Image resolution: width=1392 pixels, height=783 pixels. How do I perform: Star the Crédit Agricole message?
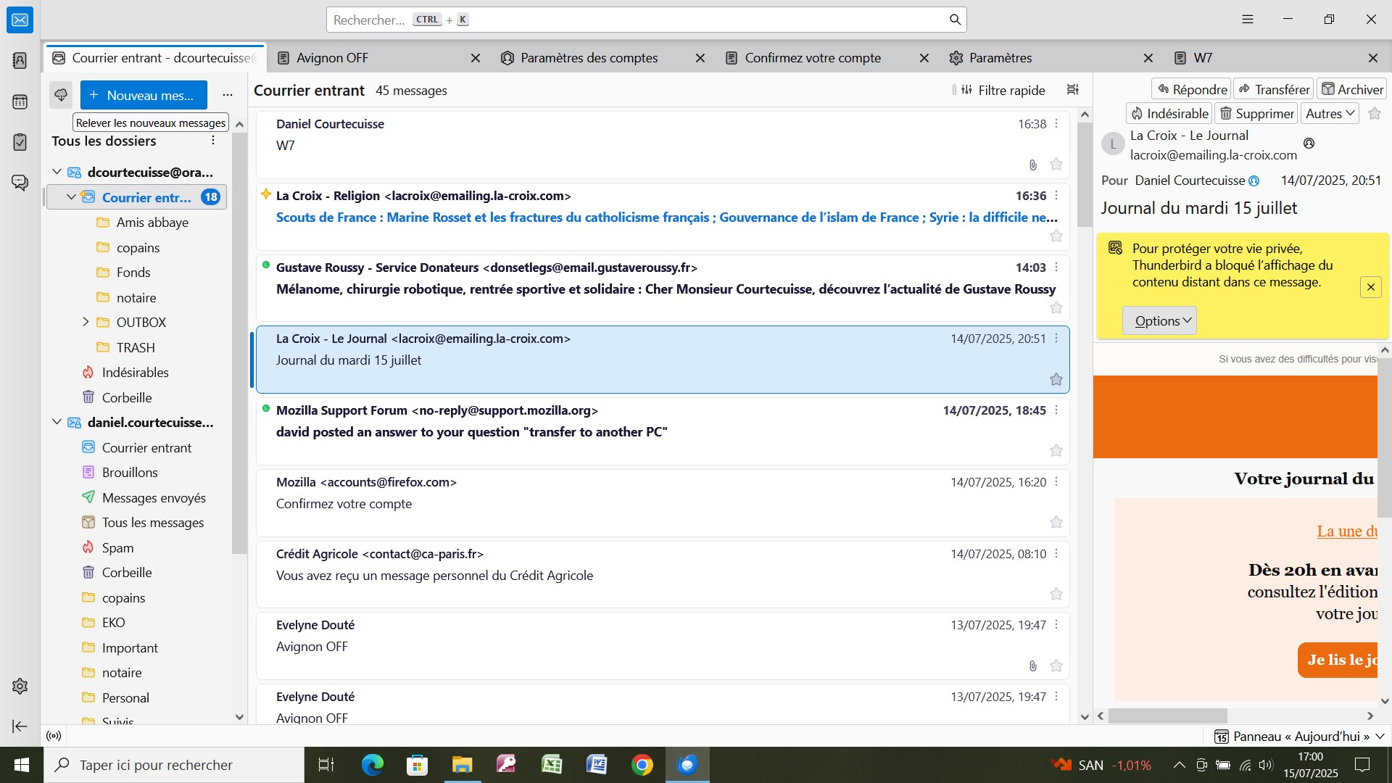coord(1056,594)
